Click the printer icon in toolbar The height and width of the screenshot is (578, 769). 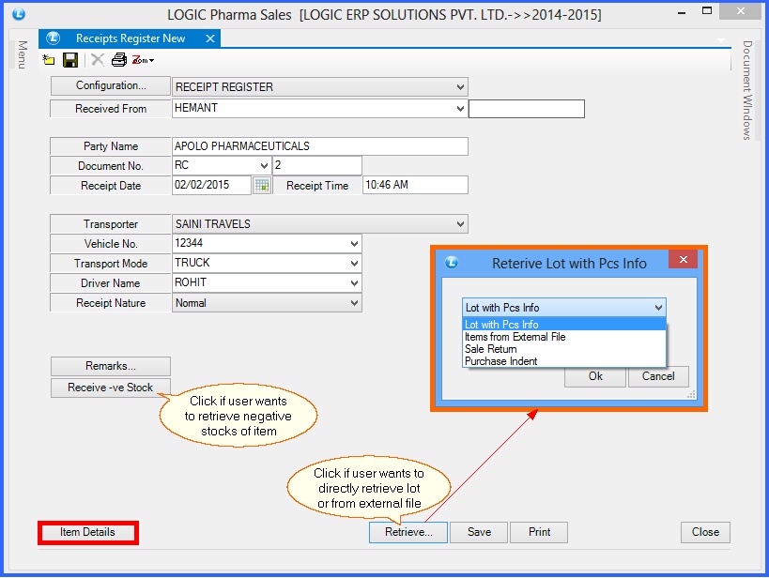click(x=118, y=60)
